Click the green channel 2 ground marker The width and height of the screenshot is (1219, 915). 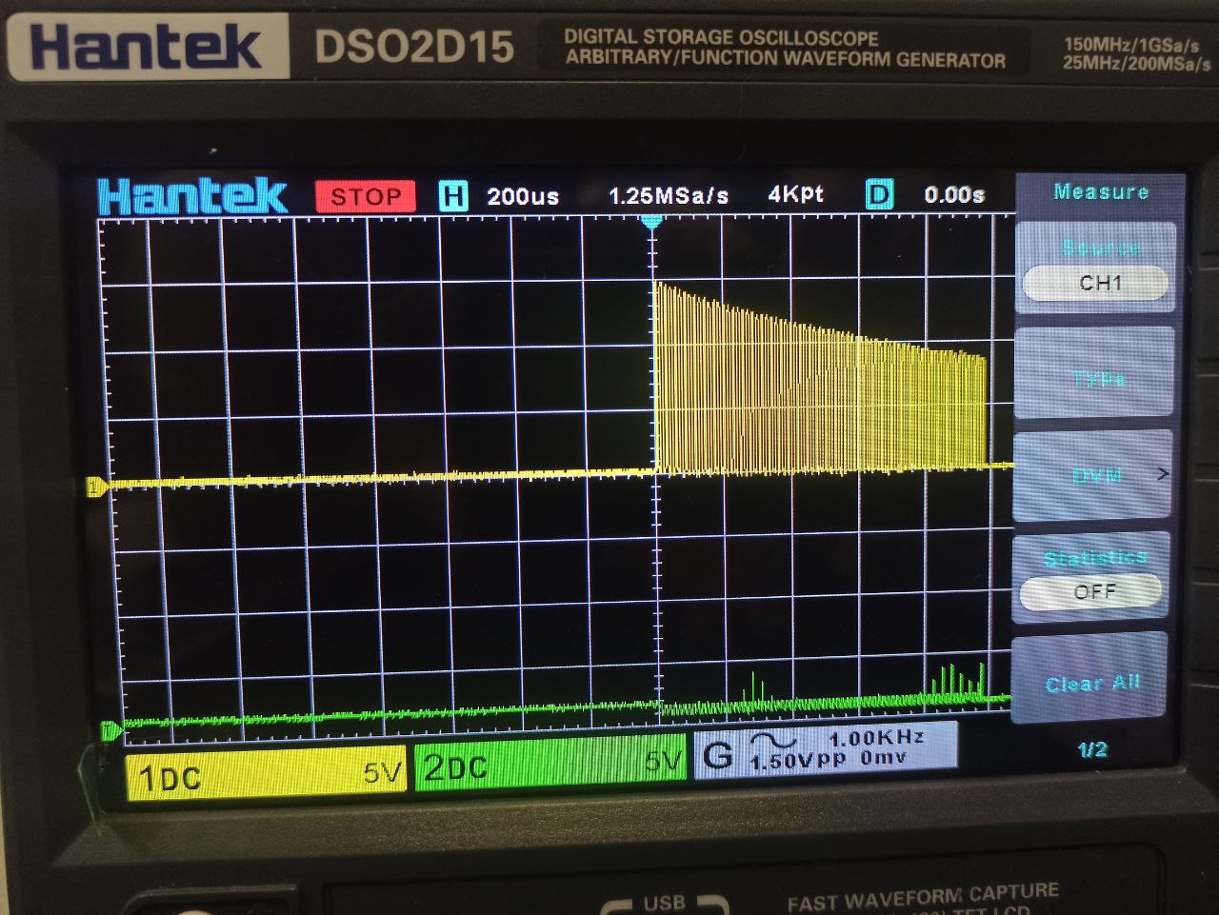[110, 731]
